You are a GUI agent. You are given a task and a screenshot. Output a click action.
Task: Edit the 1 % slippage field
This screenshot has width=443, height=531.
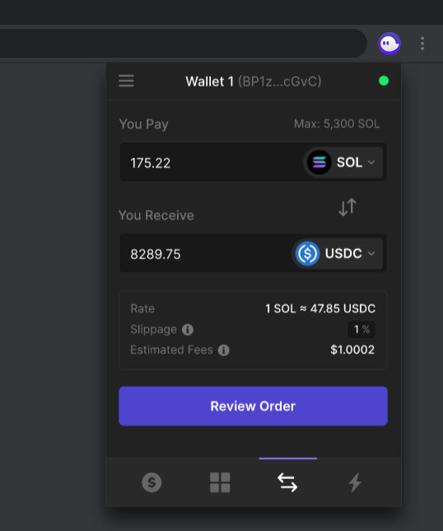coord(361,330)
